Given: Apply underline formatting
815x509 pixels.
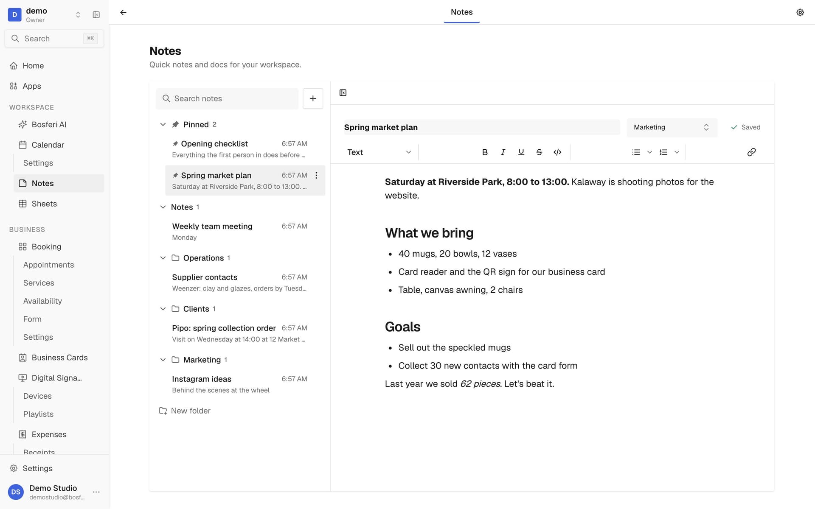Looking at the screenshot, I should point(521,152).
